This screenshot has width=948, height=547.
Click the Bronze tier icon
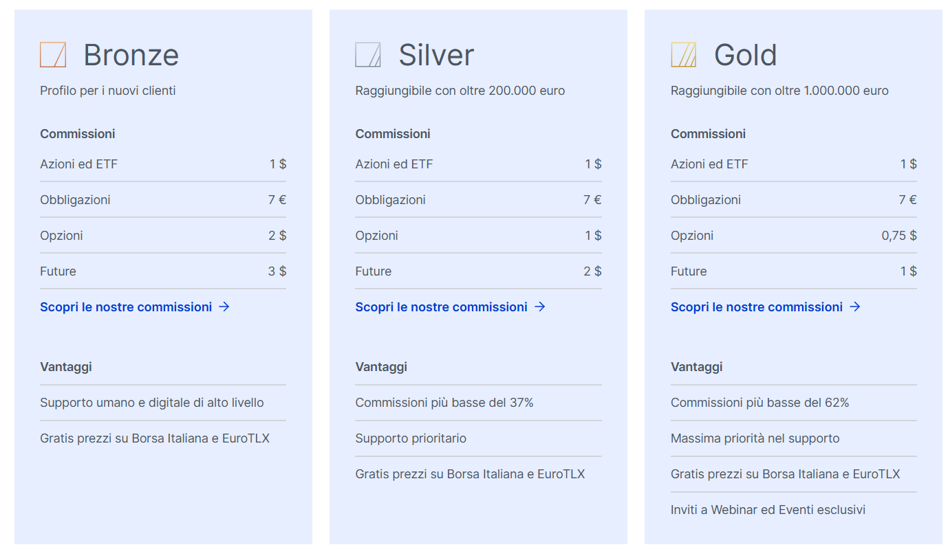pos(53,55)
